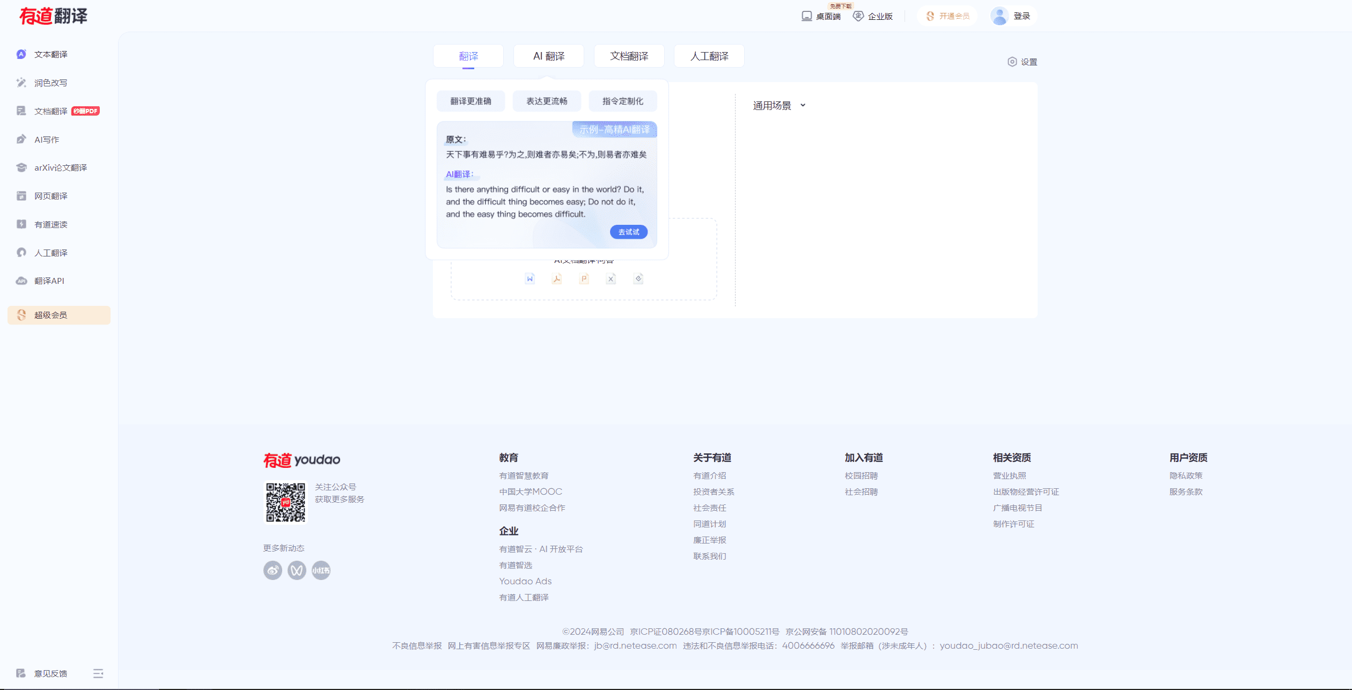Switch to the 文档翻译 tab
This screenshot has width=1352, height=690.
point(629,56)
